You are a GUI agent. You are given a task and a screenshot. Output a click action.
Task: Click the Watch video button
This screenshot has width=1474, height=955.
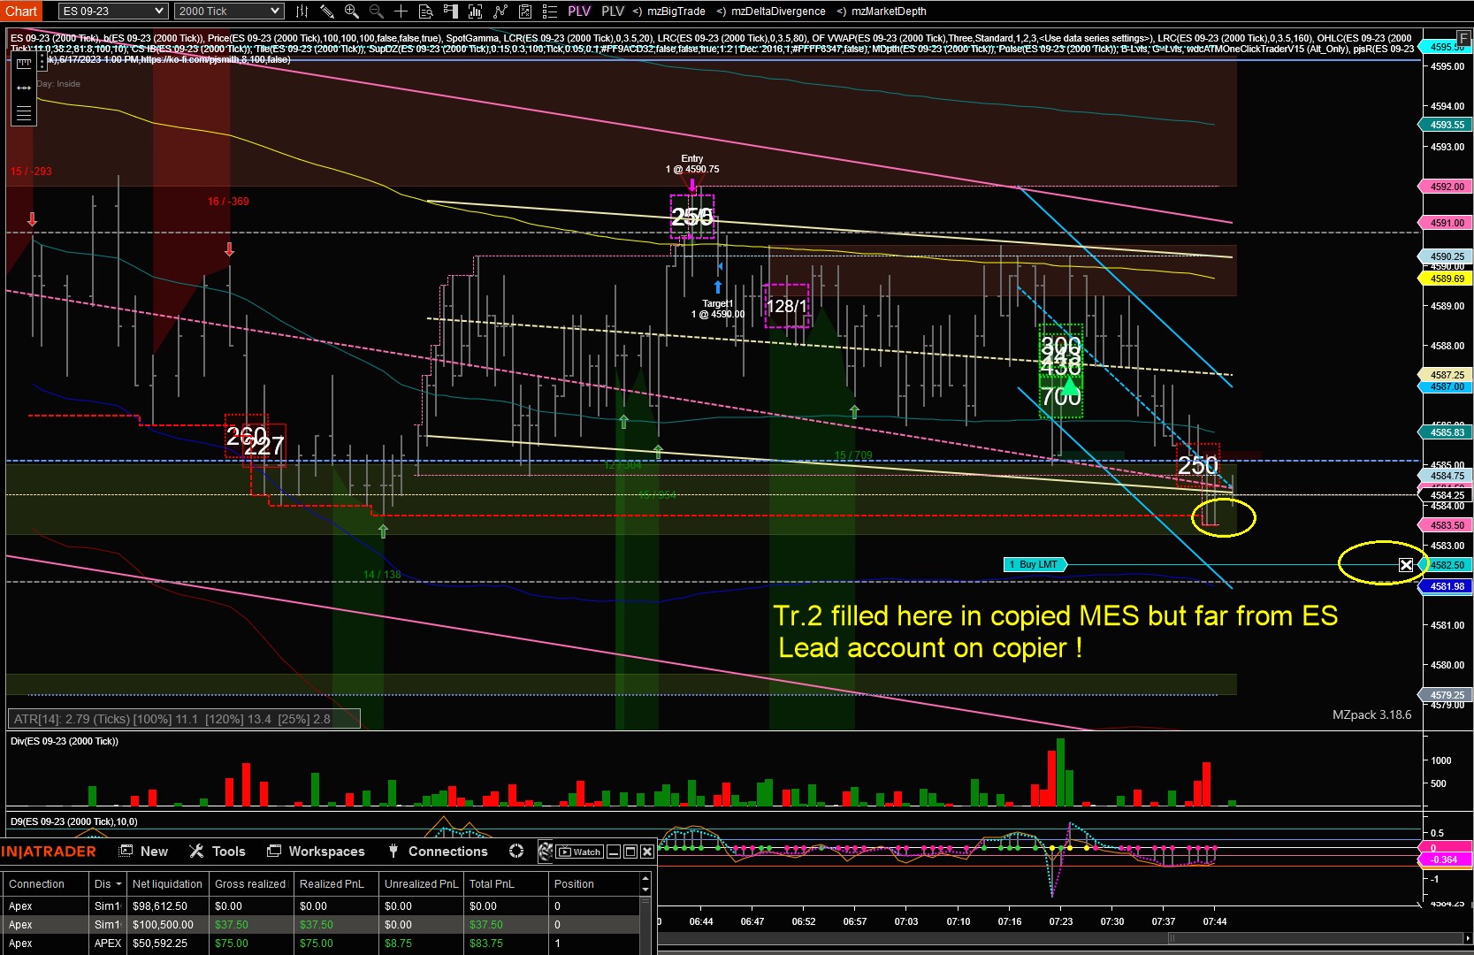point(579,852)
